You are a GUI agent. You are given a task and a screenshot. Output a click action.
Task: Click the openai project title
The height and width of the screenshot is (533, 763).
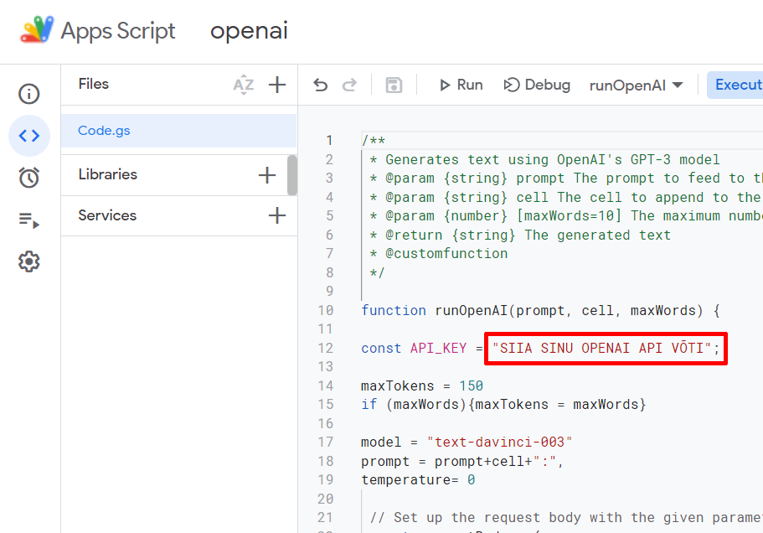pos(249,31)
